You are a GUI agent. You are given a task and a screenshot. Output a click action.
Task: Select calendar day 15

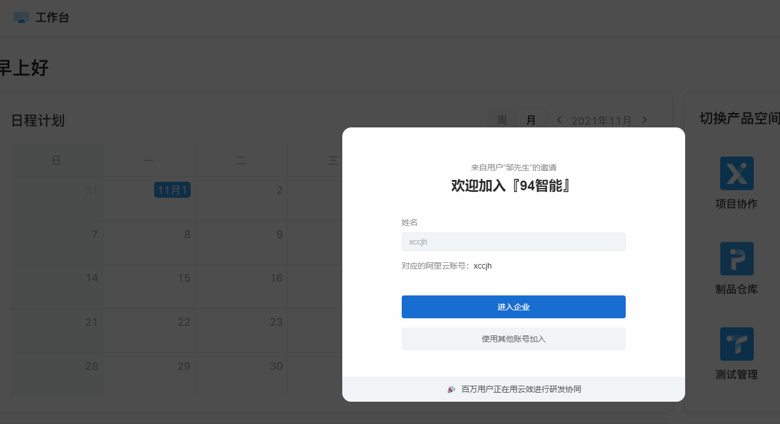pyautogui.click(x=184, y=278)
